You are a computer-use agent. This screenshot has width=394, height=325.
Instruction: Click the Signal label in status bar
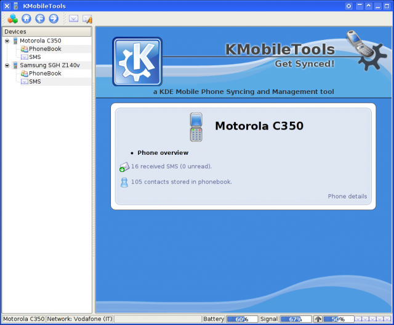point(269,319)
